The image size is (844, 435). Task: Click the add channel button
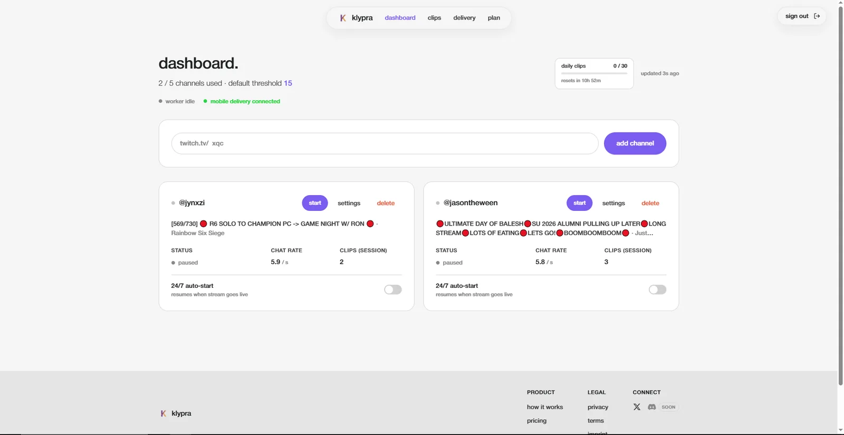point(635,143)
